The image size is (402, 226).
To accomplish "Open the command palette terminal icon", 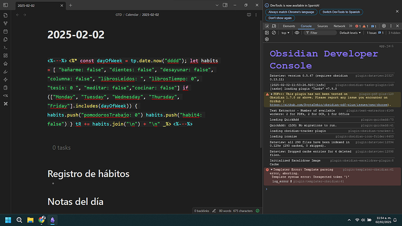I will pos(5,48).
